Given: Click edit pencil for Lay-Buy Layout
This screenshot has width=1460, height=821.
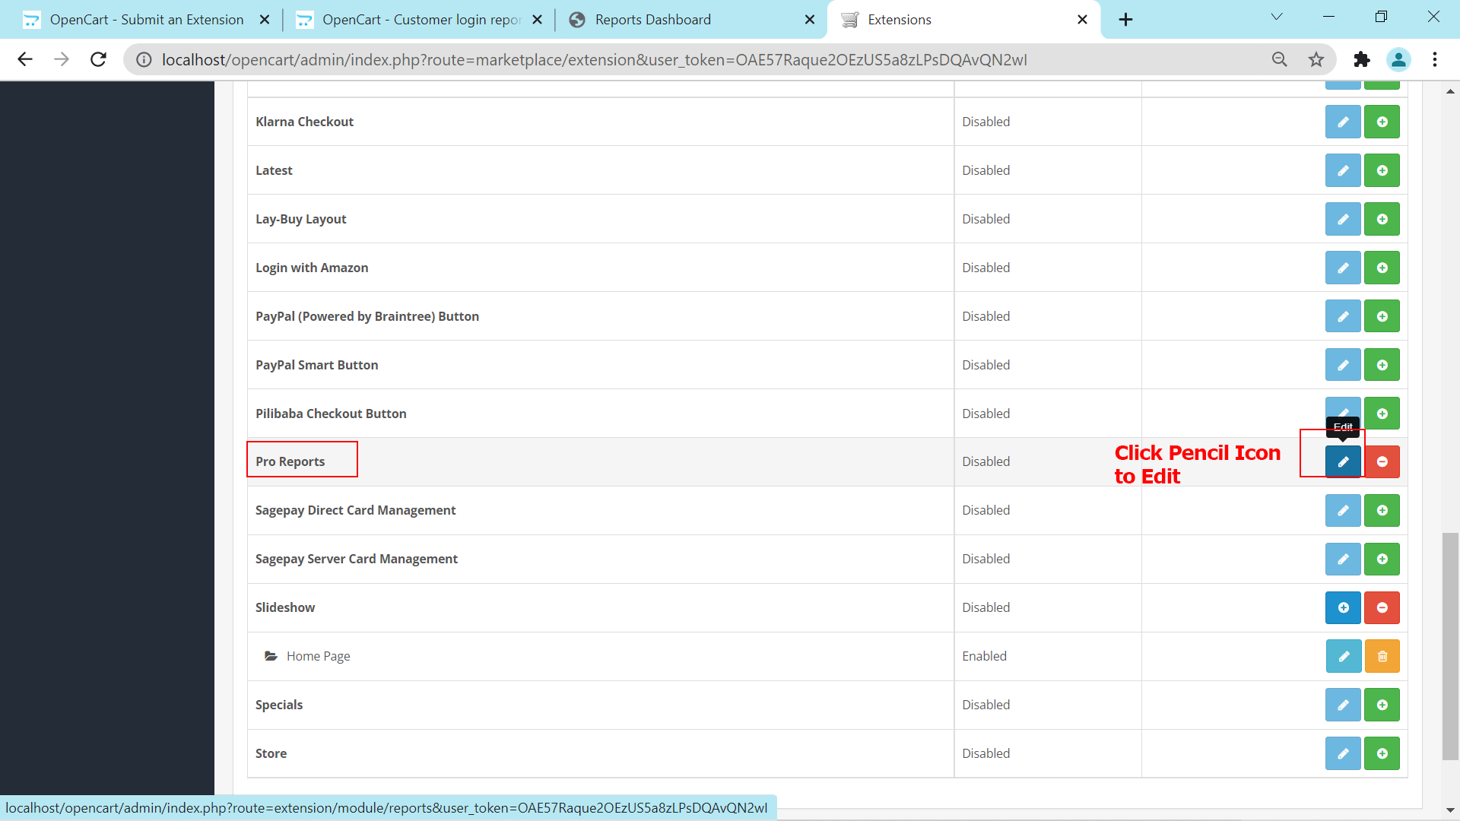Looking at the screenshot, I should tap(1343, 219).
